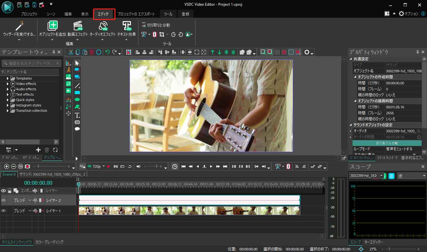This screenshot has height=252, width=427.
Task: Open the 波 dropdown in the Scope panel
Action: coord(412,176)
